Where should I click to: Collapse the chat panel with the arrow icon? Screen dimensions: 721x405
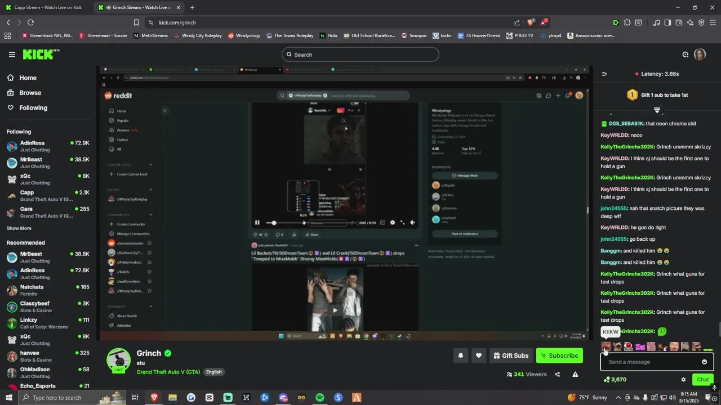point(604,74)
